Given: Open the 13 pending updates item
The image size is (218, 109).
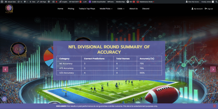Looking at the screenshot, I should (x=20, y=2).
